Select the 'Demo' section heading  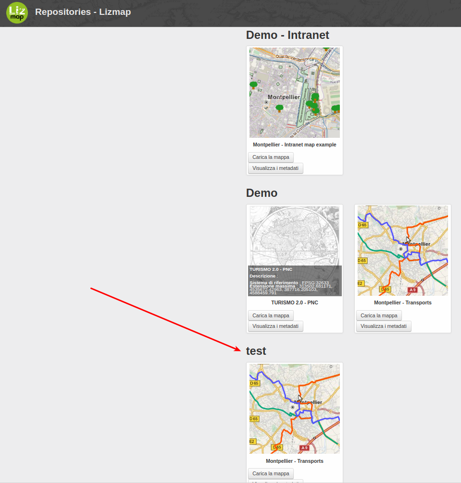[262, 193]
